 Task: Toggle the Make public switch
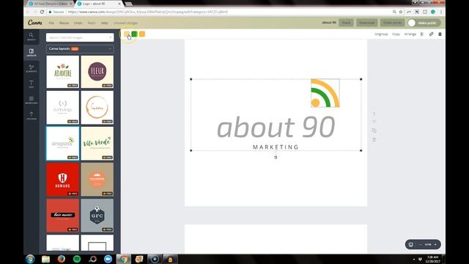424,23
